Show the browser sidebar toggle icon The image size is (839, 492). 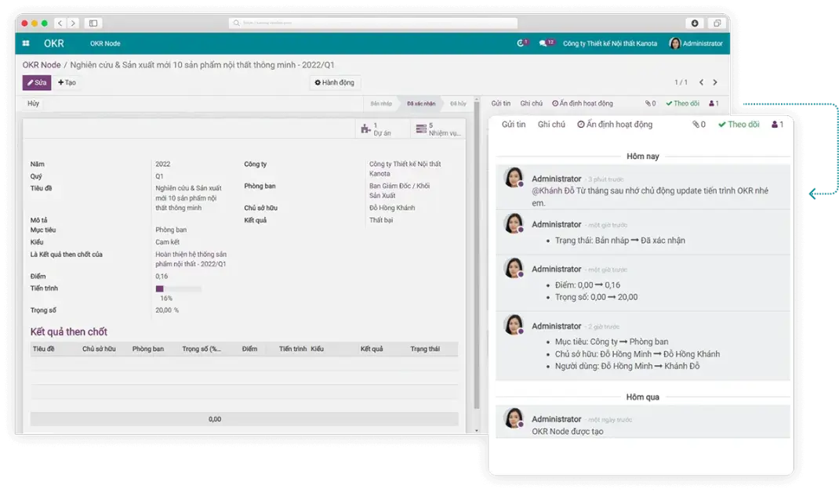(x=93, y=24)
